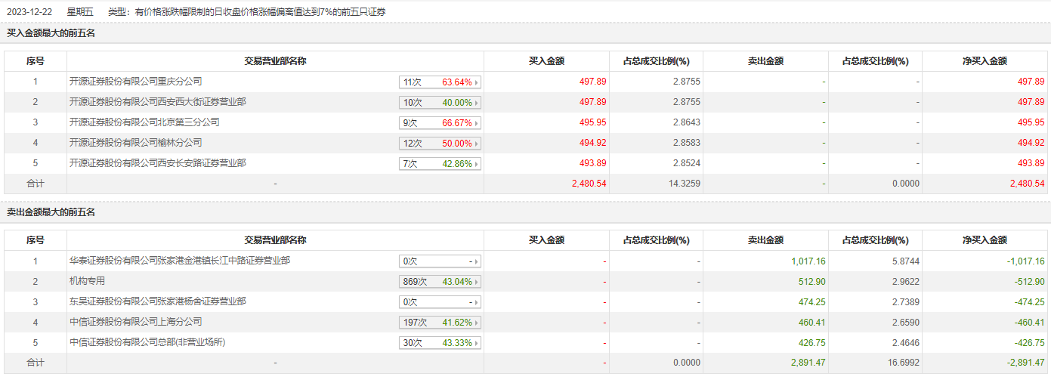Expand the 869次 43.04% stats box
The image size is (1051, 377).
440,282
